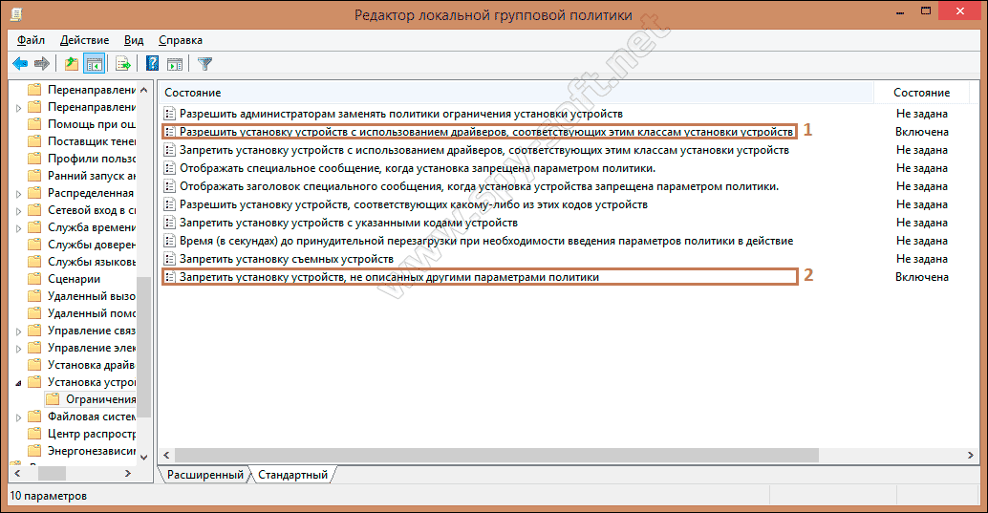The height and width of the screenshot is (513, 988).
Task: Toggle the action pane toolbar icon
Action: point(175,64)
